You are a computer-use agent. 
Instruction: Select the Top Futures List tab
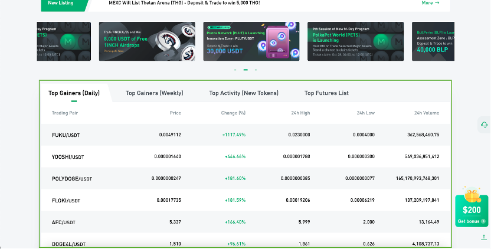[326, 93]
